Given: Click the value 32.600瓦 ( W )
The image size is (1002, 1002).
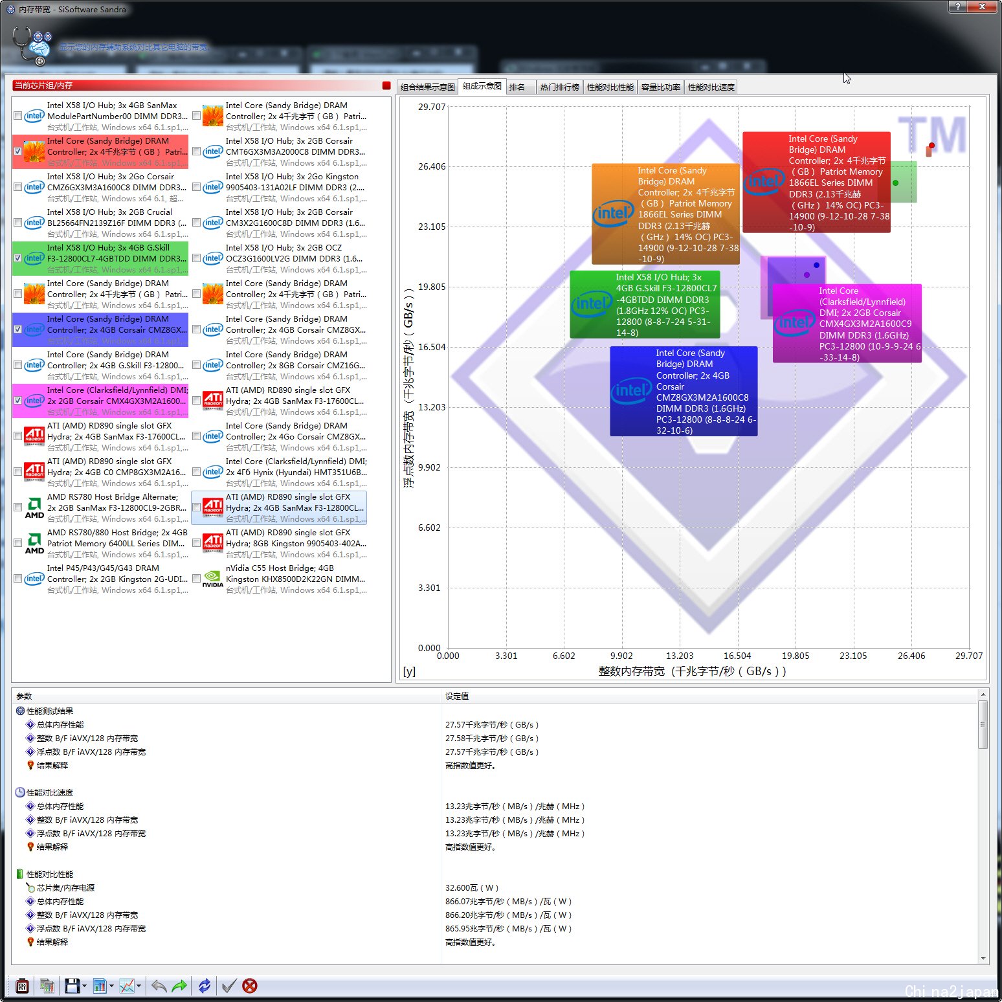Looking at the screenshot, I should 472,887.
